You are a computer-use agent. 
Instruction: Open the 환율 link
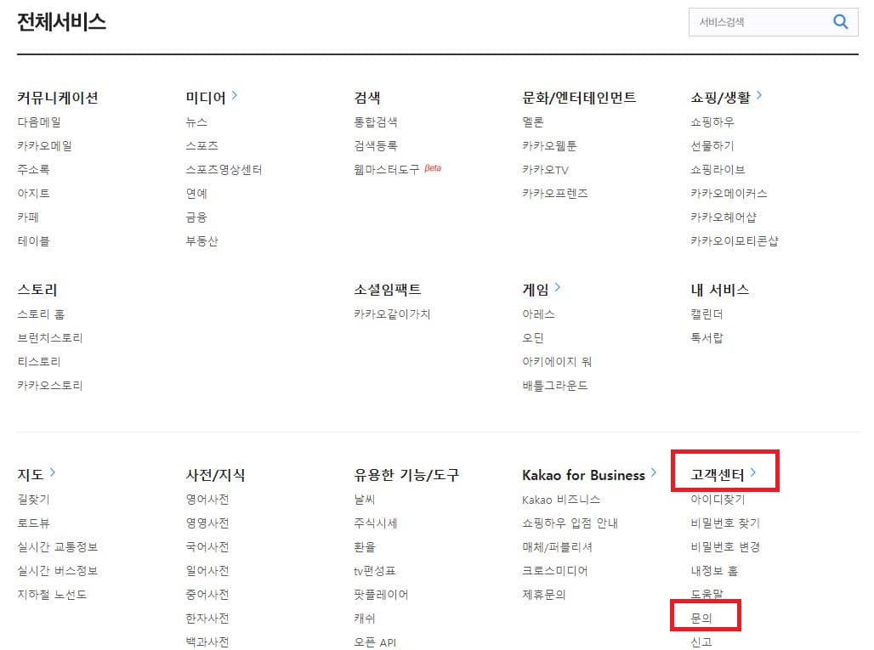click(365, 547)
